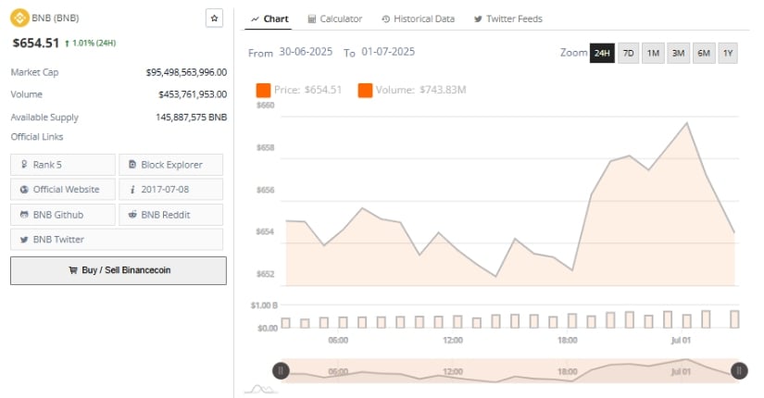The width and height of the screenshot is (764, 398).
Task: Click the mini chart navigator area
Action: tap(509, 371)
